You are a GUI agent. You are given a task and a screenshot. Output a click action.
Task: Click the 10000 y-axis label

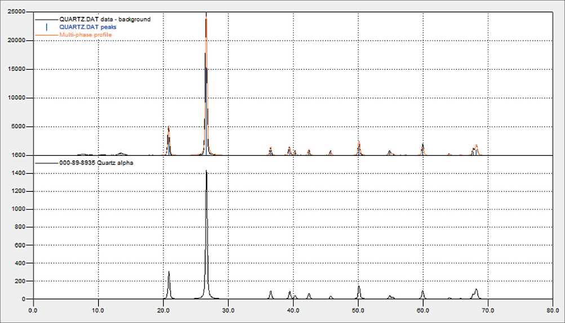pos(16,98)
